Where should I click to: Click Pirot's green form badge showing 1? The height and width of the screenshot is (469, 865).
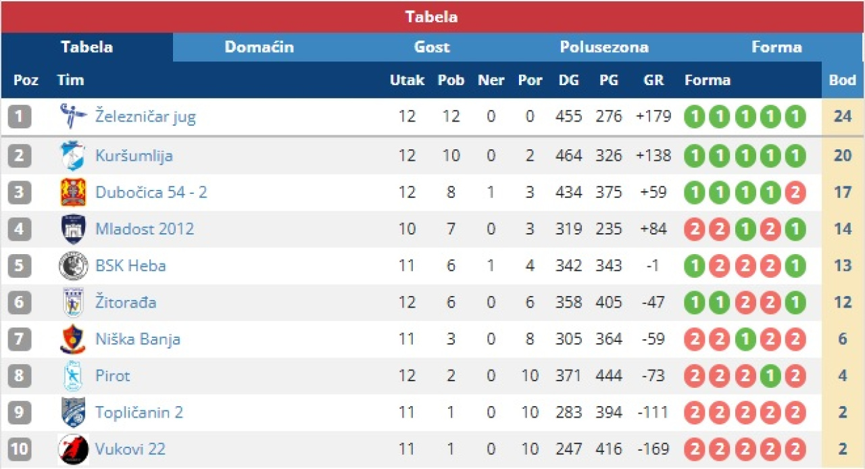pyautogui.click(x=770, y=376)
